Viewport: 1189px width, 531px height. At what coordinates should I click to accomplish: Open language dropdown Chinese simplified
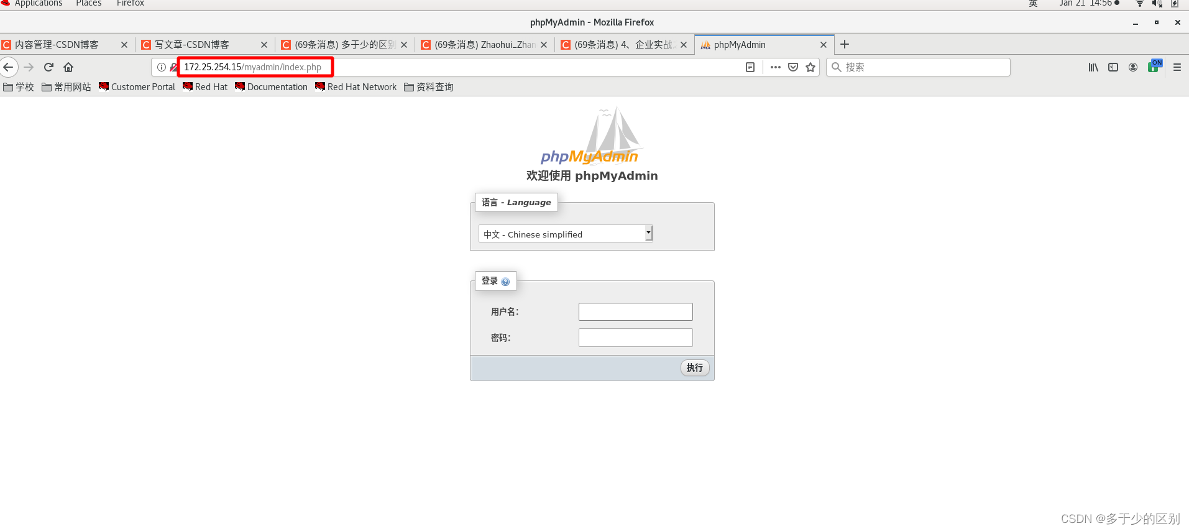(x=566, y=234)
